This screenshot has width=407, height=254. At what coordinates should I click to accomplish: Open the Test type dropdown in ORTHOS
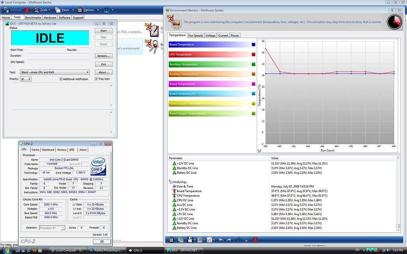coord(55,72)
